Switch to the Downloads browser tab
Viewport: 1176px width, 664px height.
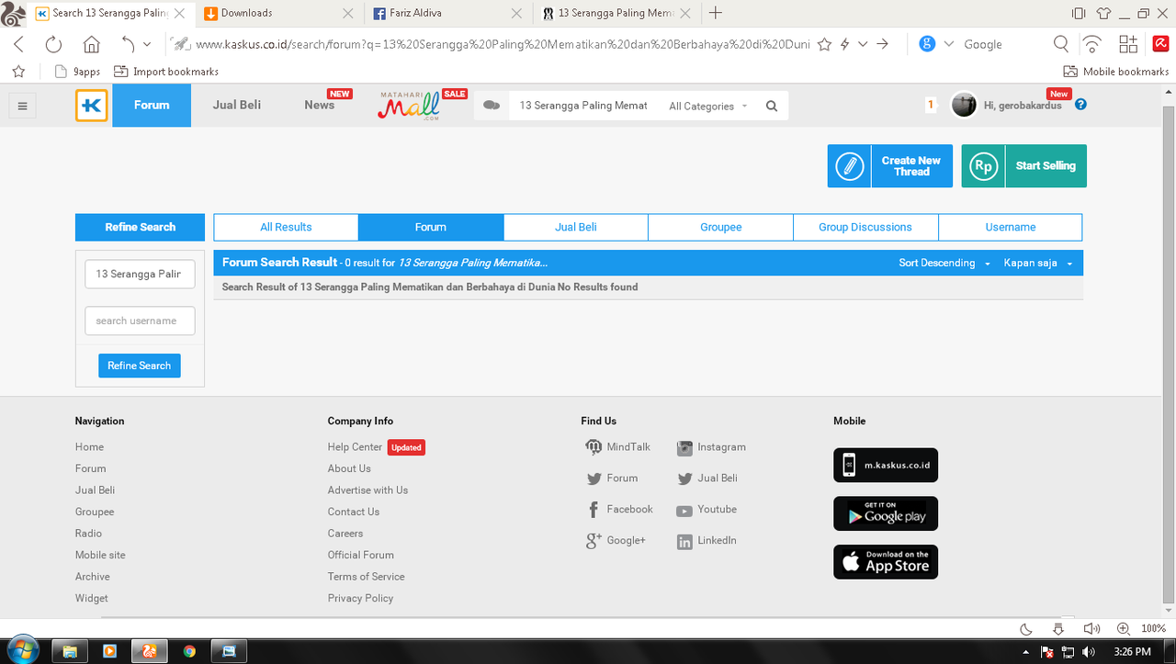(277, 13)
